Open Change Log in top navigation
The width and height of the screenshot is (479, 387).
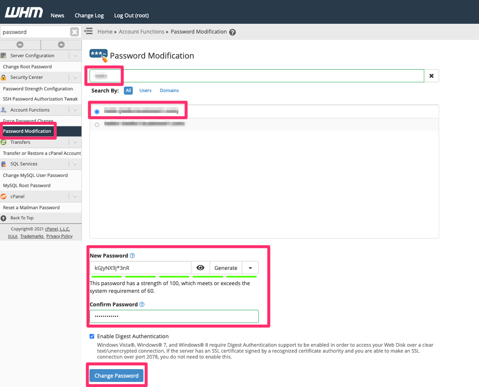pyautogui.click(x=89, y=15)
